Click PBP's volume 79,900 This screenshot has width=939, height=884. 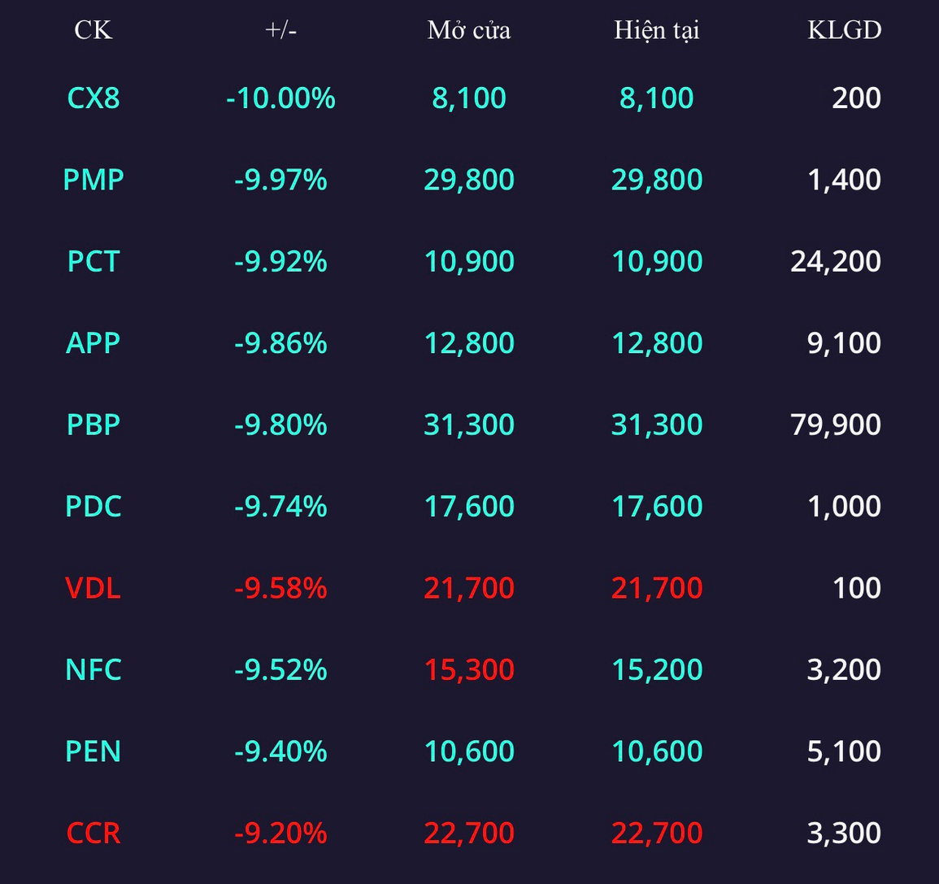836,424
